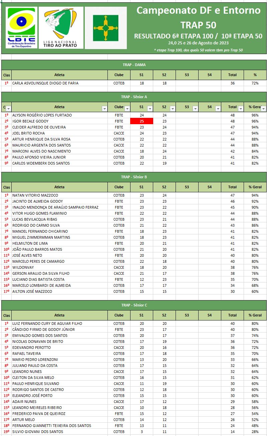Viewport: 267px width, 436px height.
Task: Open the Atleta filter dropdown in Sênior A
Action: coord(104,108)
